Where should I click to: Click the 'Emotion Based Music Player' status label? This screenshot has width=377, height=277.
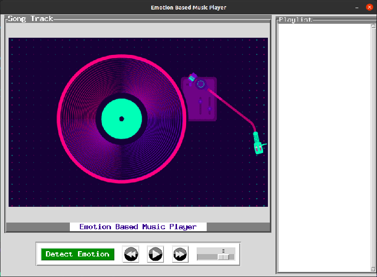pos(138,227)
